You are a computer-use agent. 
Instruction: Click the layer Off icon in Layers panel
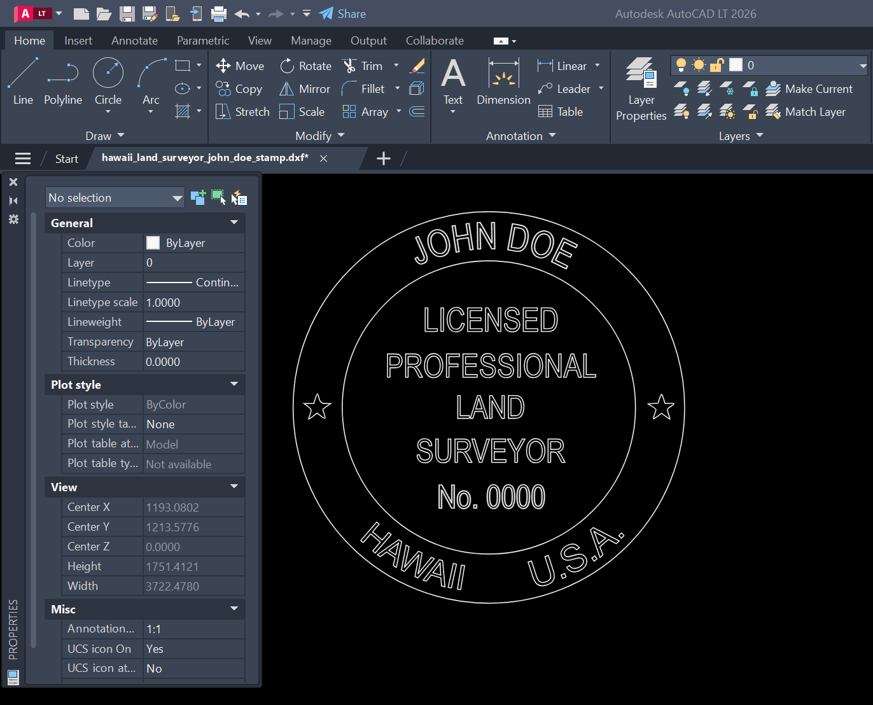[681, 88]
